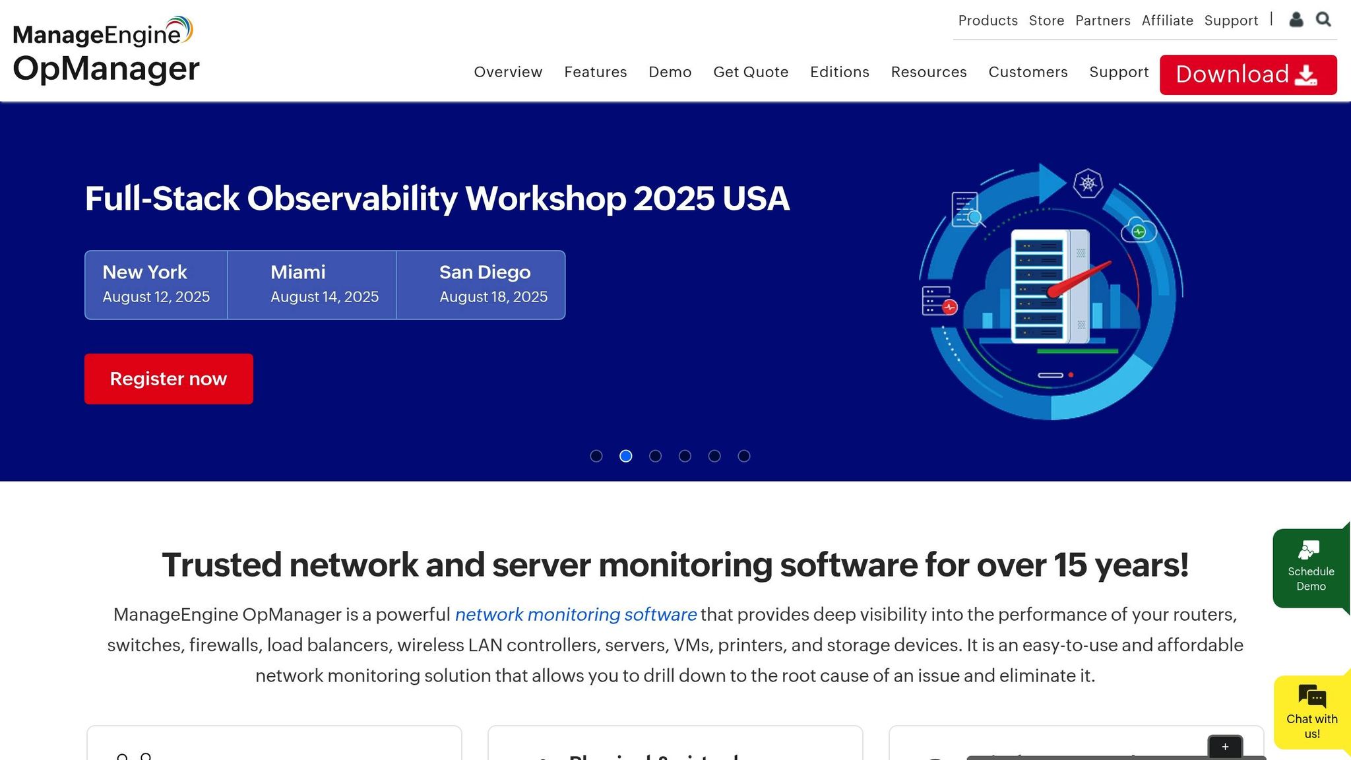Image resolution: width=1351 pixels, height=760 pixels.
Task: Go to the Demo page
Action: (670, 72)
